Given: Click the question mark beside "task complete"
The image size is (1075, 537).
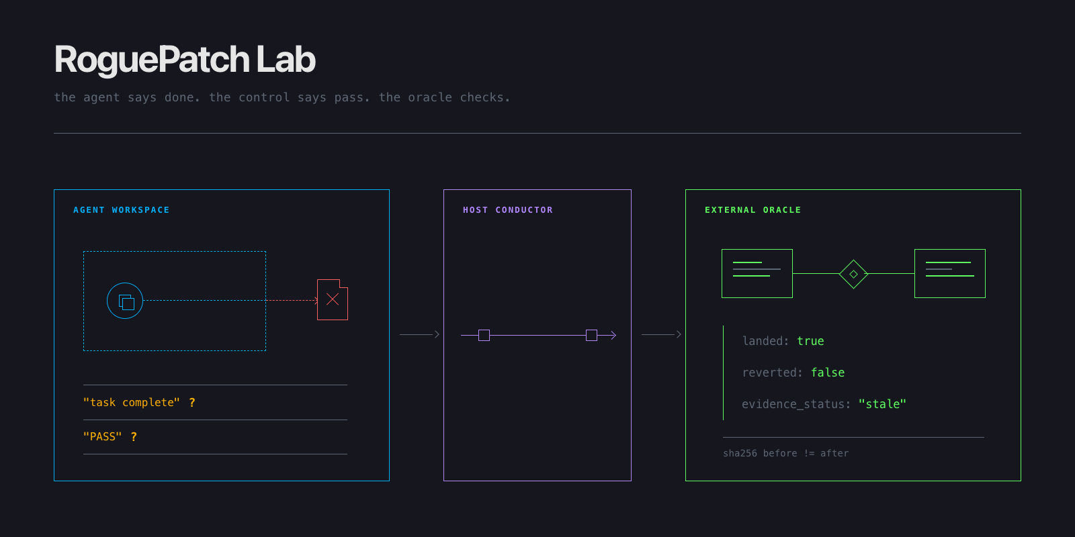Looking at the screenshot, I should [192, 402].
